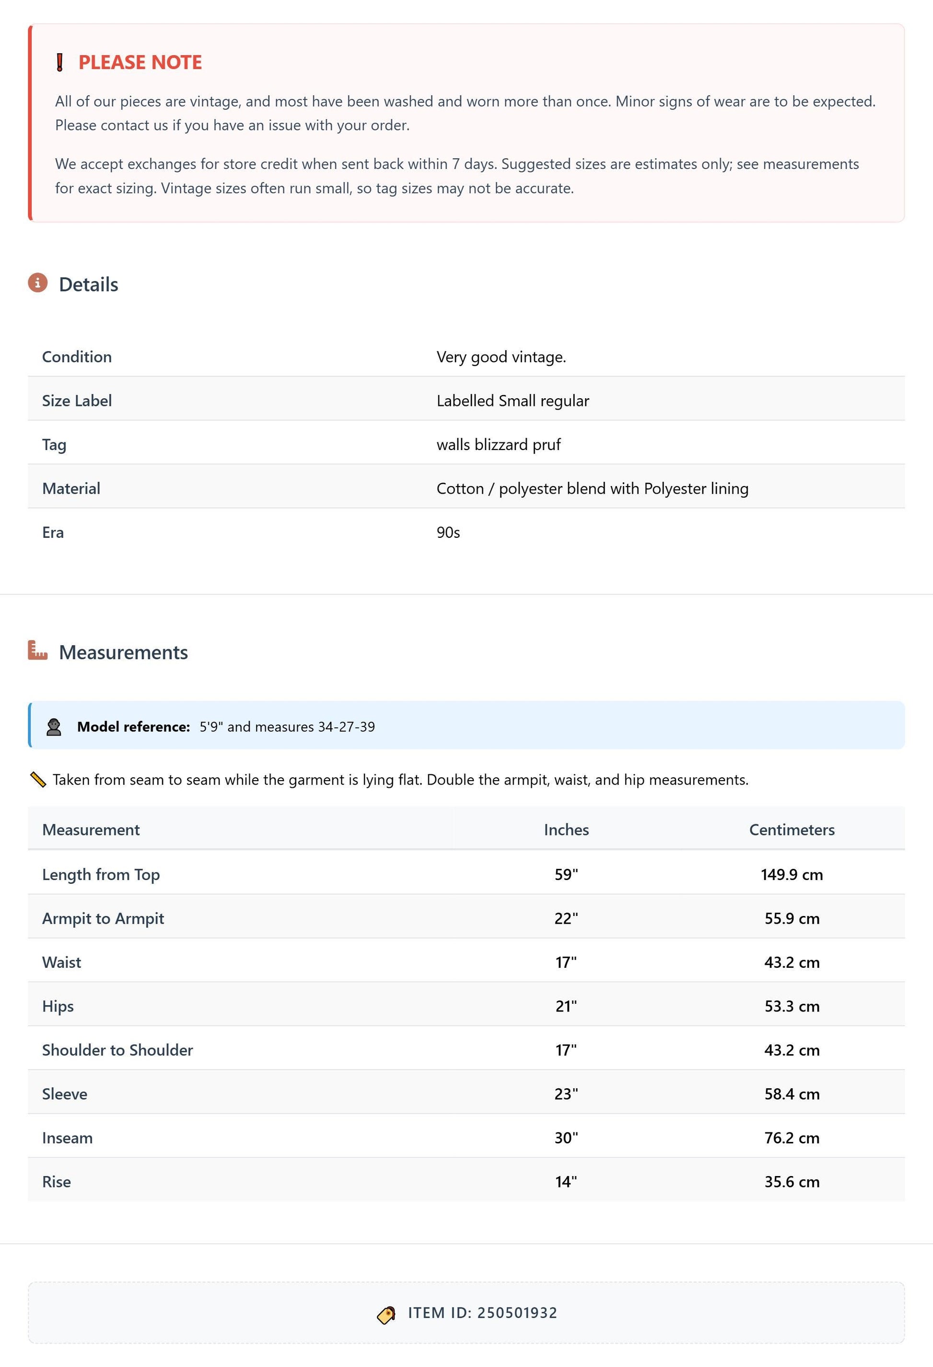Click the Armpit to Armpit 22" value
933x1367 pixels.
click(566, 918)
